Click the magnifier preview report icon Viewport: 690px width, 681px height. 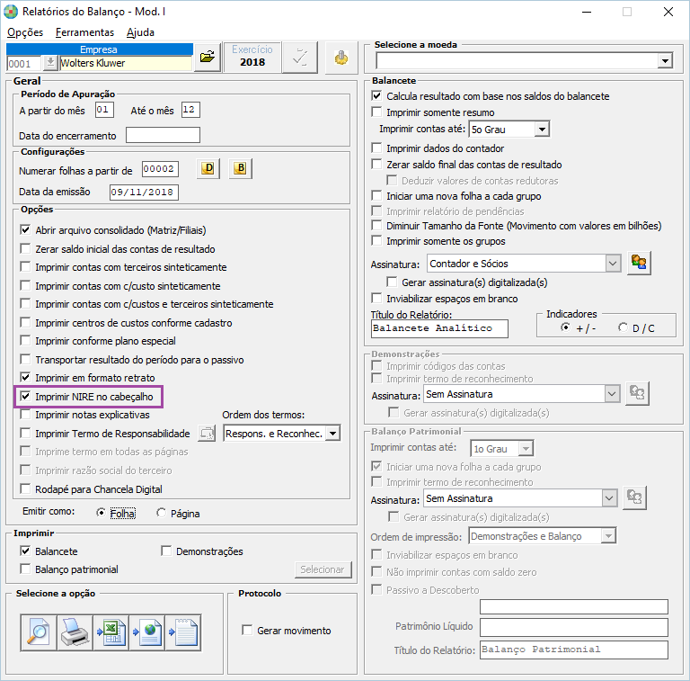39,632
